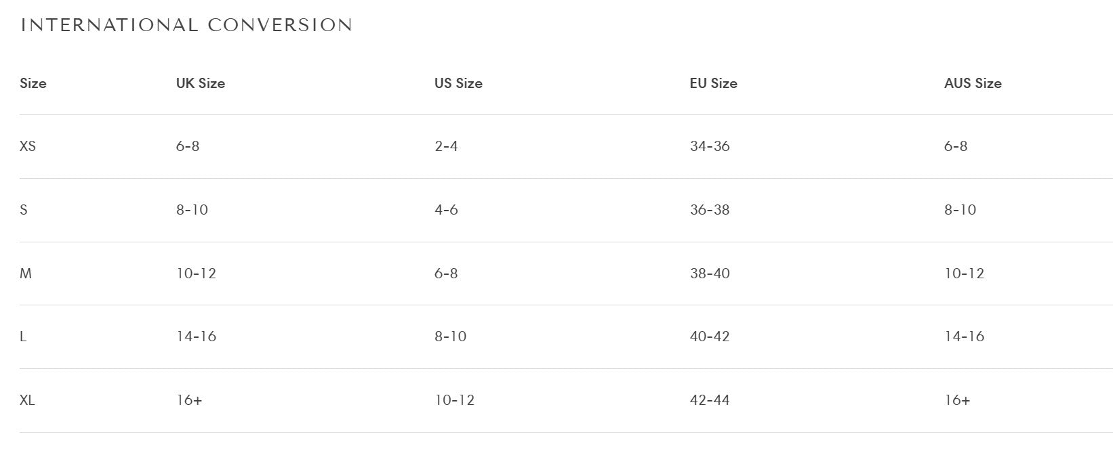Select the AUS Size column header
Screen dimensions: 1113x457
coord(973,83)
